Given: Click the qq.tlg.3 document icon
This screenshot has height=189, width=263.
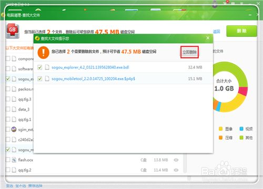Looking at the screenshot, I should (x=14, y=99).
